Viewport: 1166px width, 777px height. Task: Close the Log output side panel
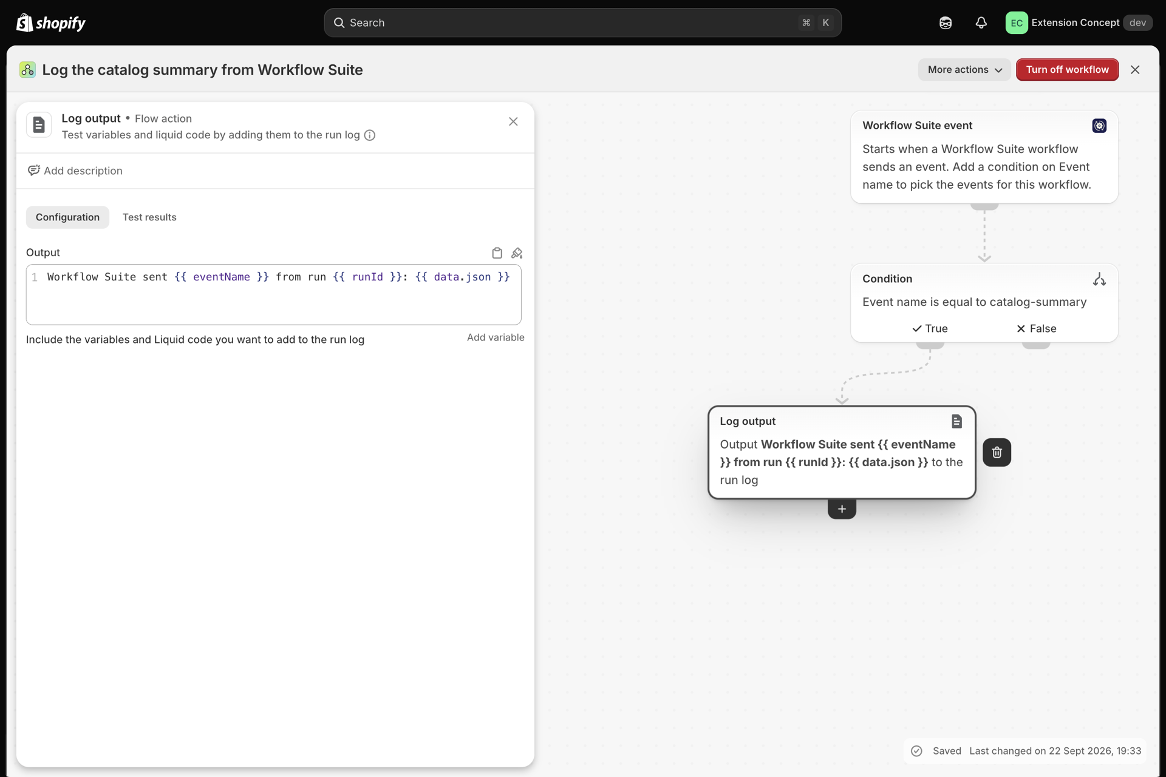pyautogui.click(x=513, y=121)
